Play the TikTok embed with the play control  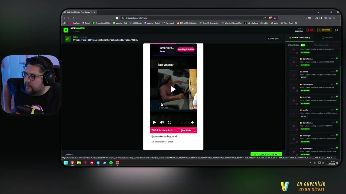tap(154, 122)
